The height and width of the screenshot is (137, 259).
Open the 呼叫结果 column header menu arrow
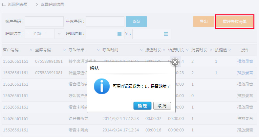click(98, 50)
